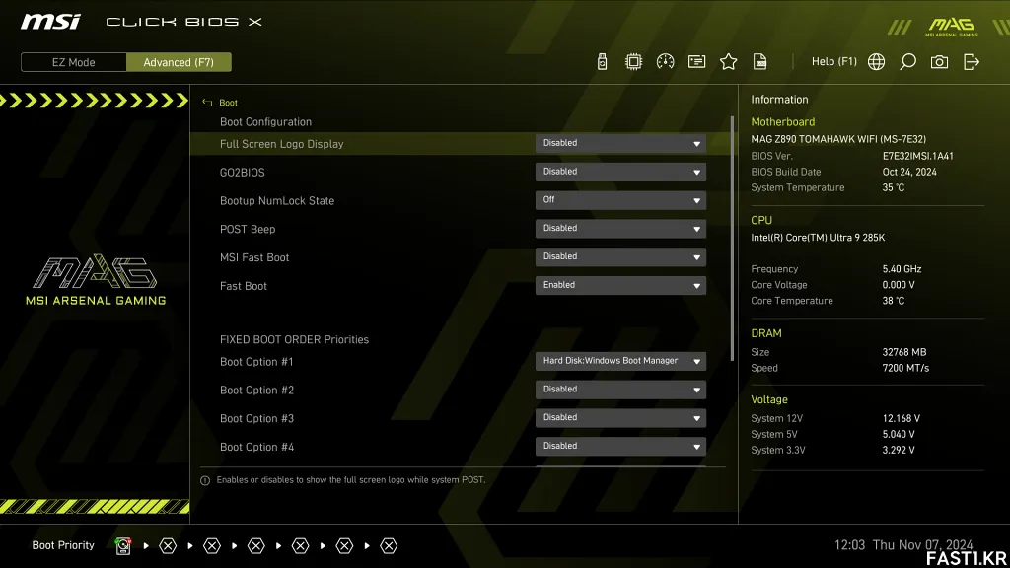Viewport: 1010px width, 568px height.
Task: Click the Voltage heading
Action: point(769,400)
